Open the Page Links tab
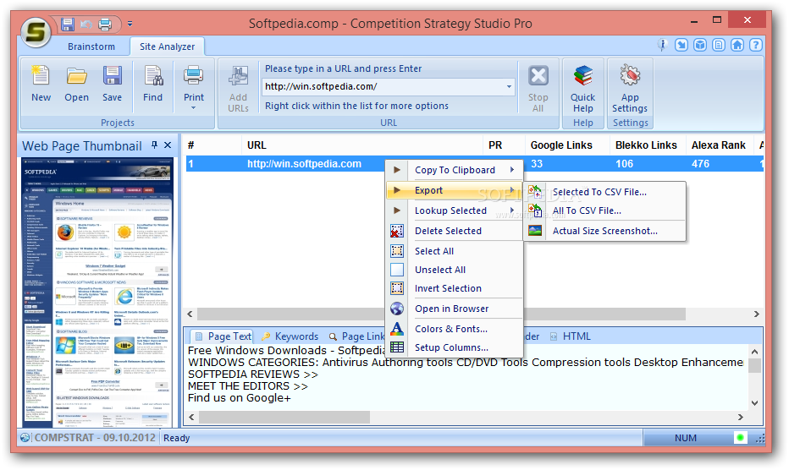This screenshot has width=789, height=470. click(x=356, y=336)
